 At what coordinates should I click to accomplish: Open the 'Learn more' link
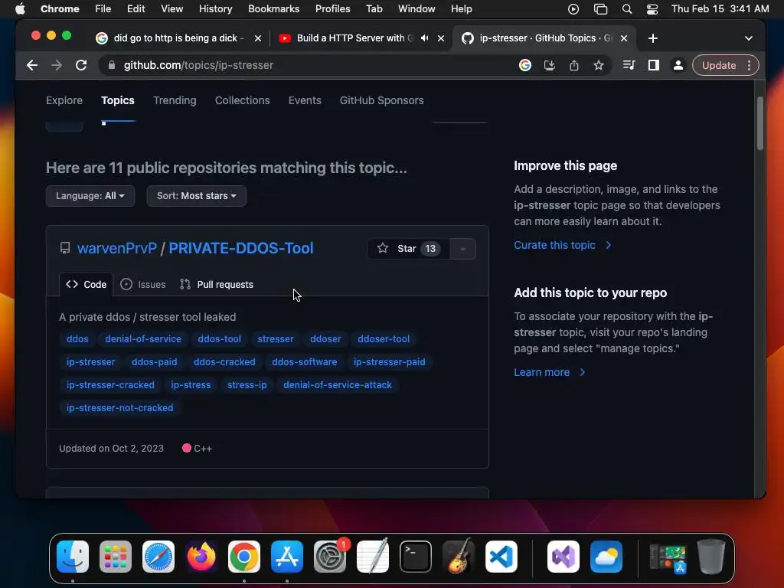click(x=550, y=372)
